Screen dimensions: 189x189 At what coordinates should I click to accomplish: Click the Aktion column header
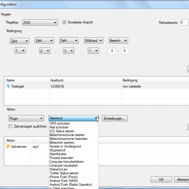point(18,140)
